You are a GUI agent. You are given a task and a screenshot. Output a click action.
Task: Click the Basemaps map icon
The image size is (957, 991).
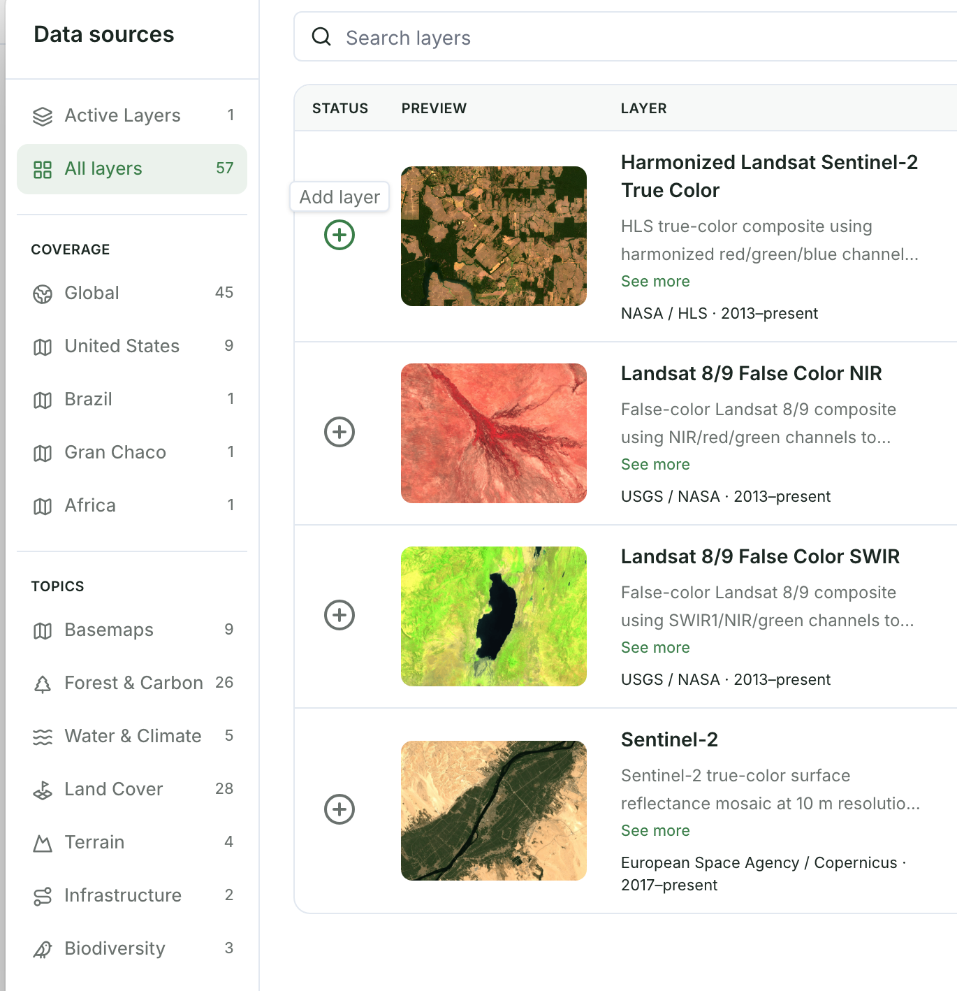[43, 630]
